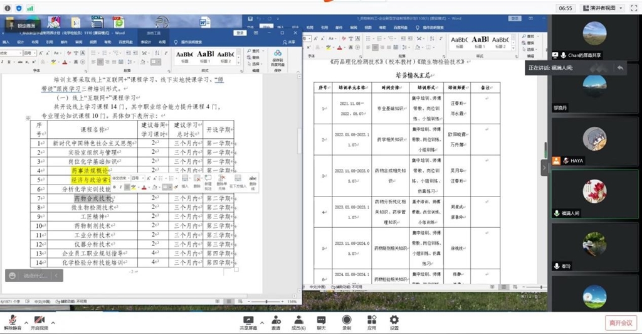
Task: Increase indent in left Word ribbon
Action: tap(135, 53)
